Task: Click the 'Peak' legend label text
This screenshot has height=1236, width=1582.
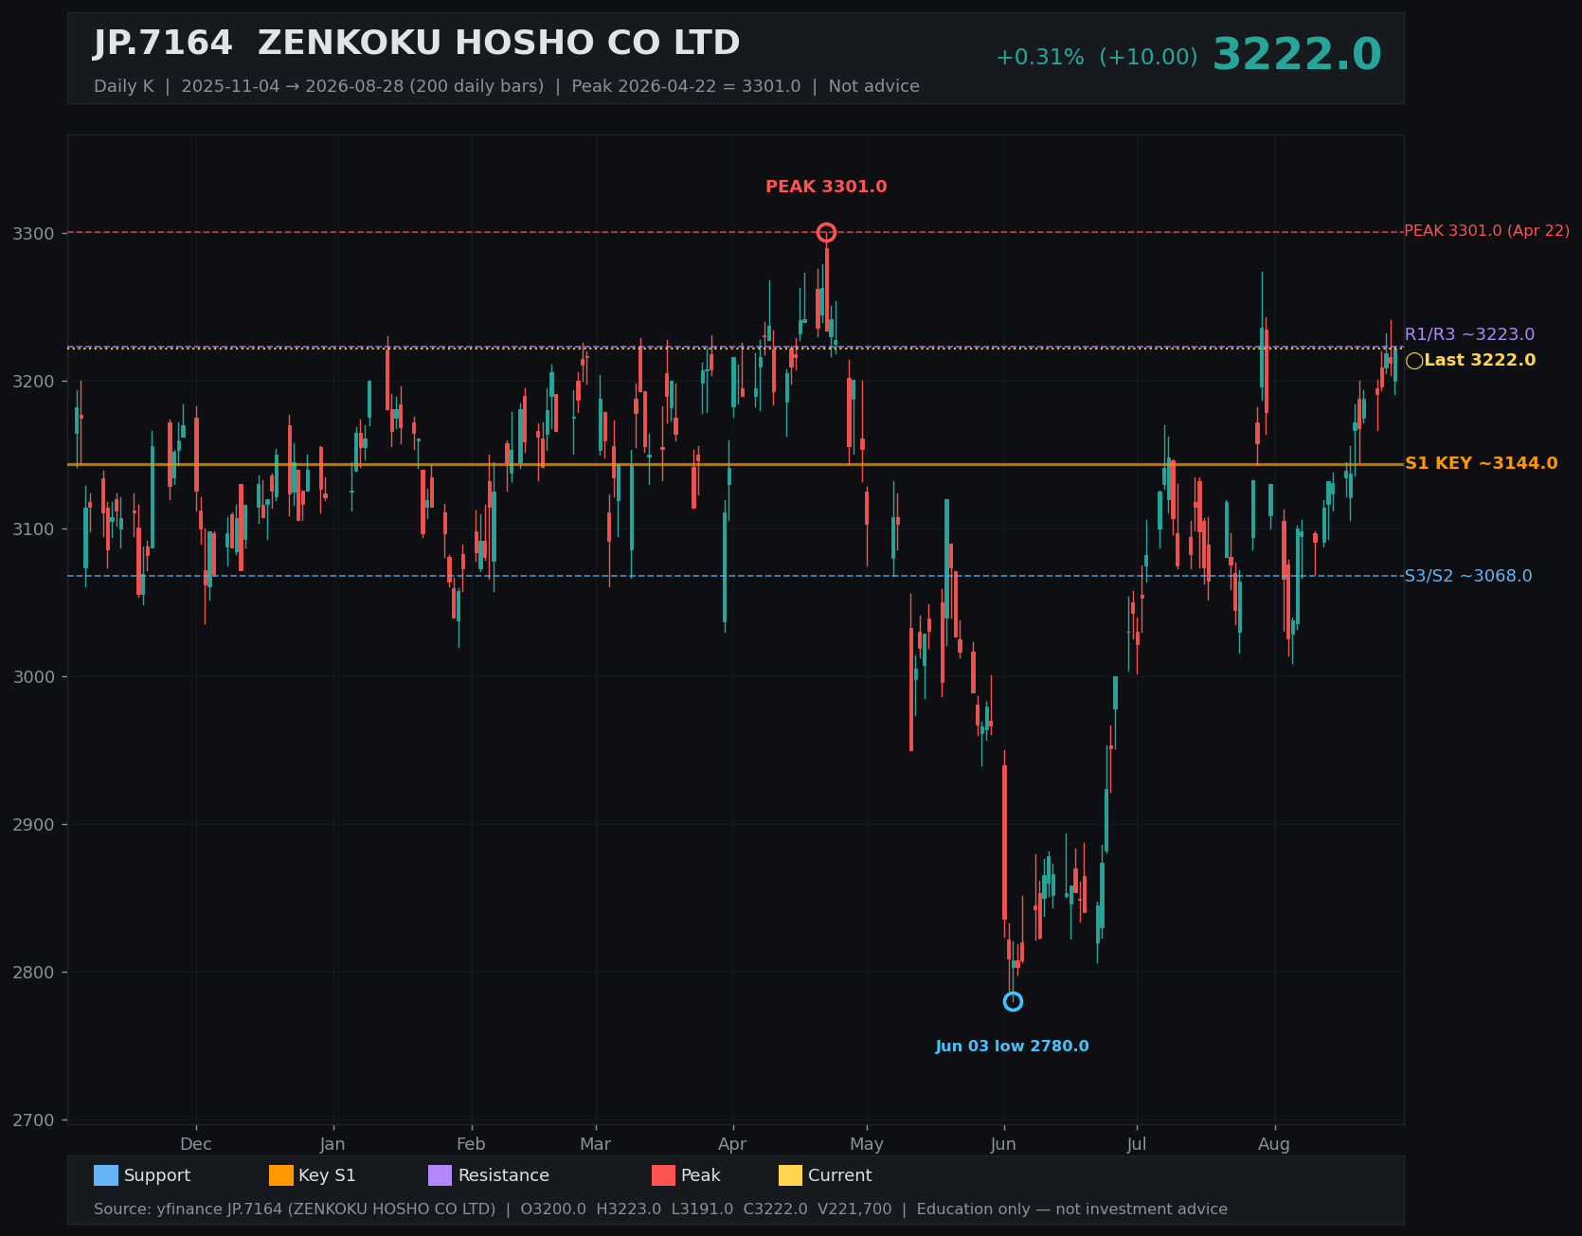Action: [701, 1175]
